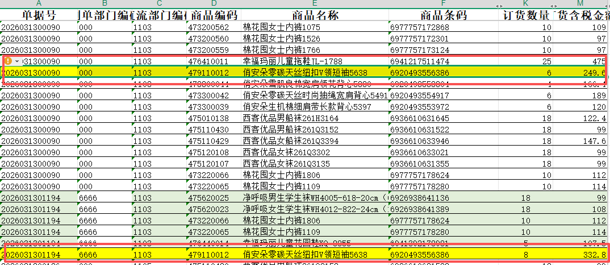Select the 订货数量 header cell

pos(527,15)
